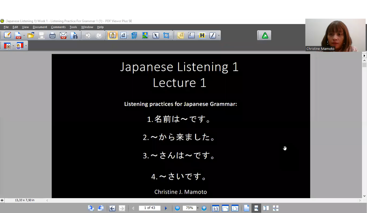Open dropdown beside flag person icon
The image size is (367, 213).
click(26, 46)
